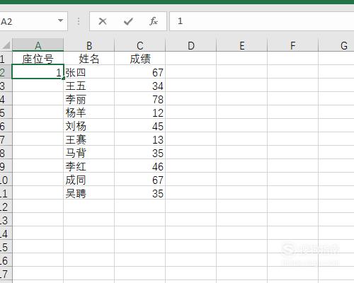
Task: Click the formula bar resize dots handle
Action: click(79, 21)
